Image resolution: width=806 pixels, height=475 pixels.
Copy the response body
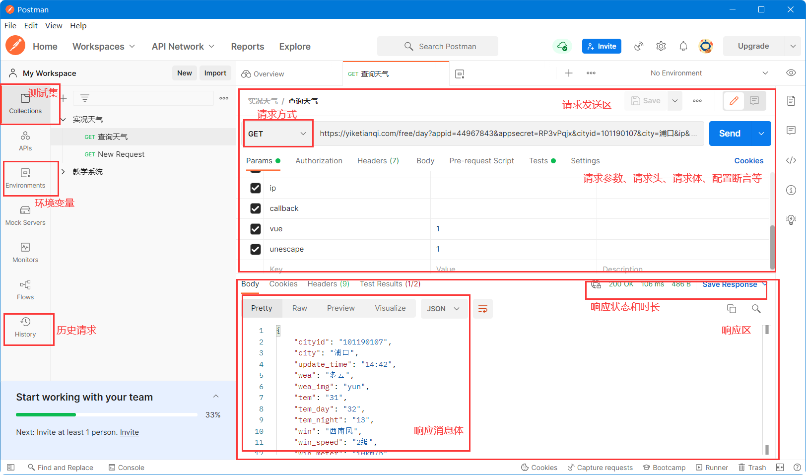732,309
